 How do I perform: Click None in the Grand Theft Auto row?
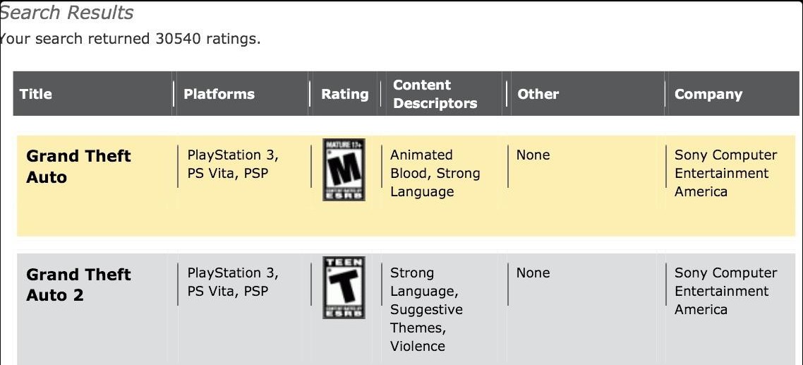[x=533, y=155]
